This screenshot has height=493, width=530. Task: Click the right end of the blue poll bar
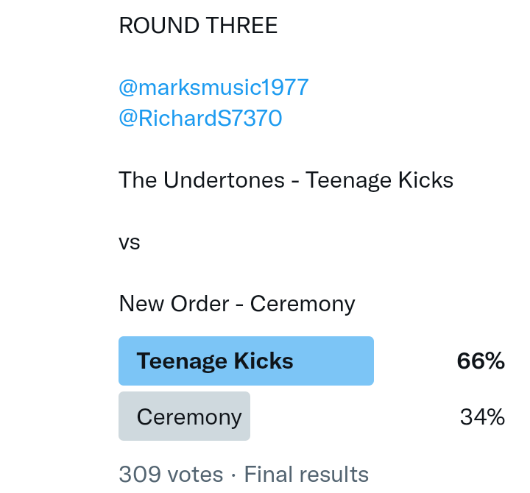(367, 361)
